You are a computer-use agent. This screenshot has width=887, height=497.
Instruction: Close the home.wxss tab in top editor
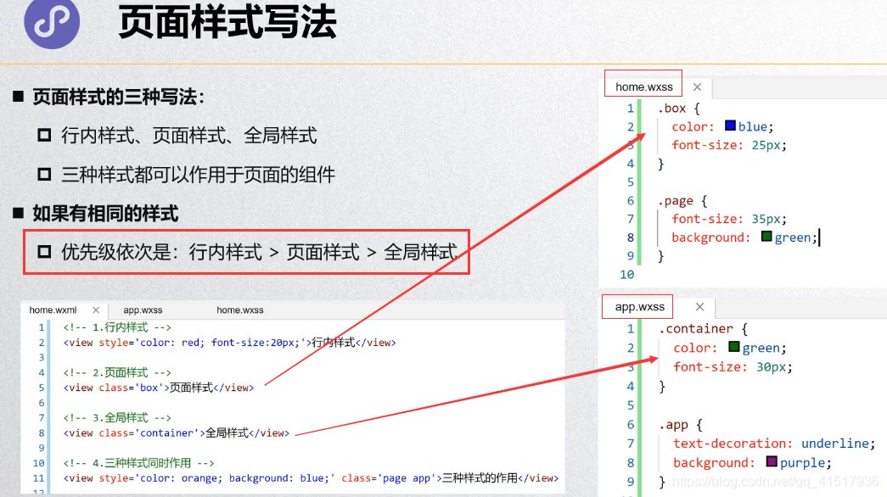(697, 87)
